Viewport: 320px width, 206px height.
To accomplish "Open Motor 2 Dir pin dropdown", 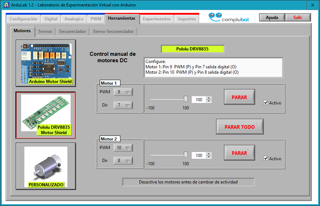I will [123, 161].
